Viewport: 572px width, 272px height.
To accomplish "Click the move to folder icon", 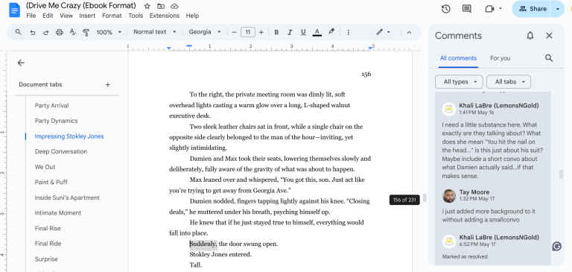I will pyautogui.click(x=161, y=6).
